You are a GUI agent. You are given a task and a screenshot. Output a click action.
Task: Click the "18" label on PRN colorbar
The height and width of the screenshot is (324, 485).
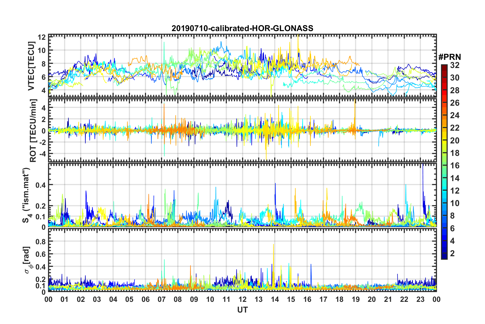(455, 153)
